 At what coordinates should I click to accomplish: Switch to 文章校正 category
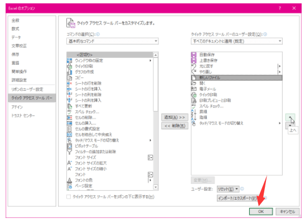pos(19,46)
